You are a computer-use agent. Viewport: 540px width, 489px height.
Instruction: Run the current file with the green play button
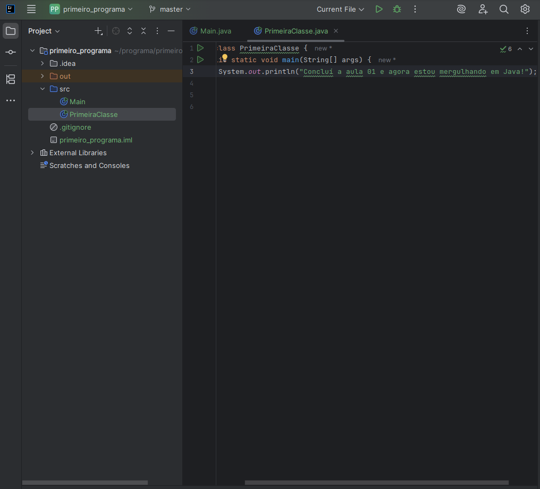pos(379,9)
